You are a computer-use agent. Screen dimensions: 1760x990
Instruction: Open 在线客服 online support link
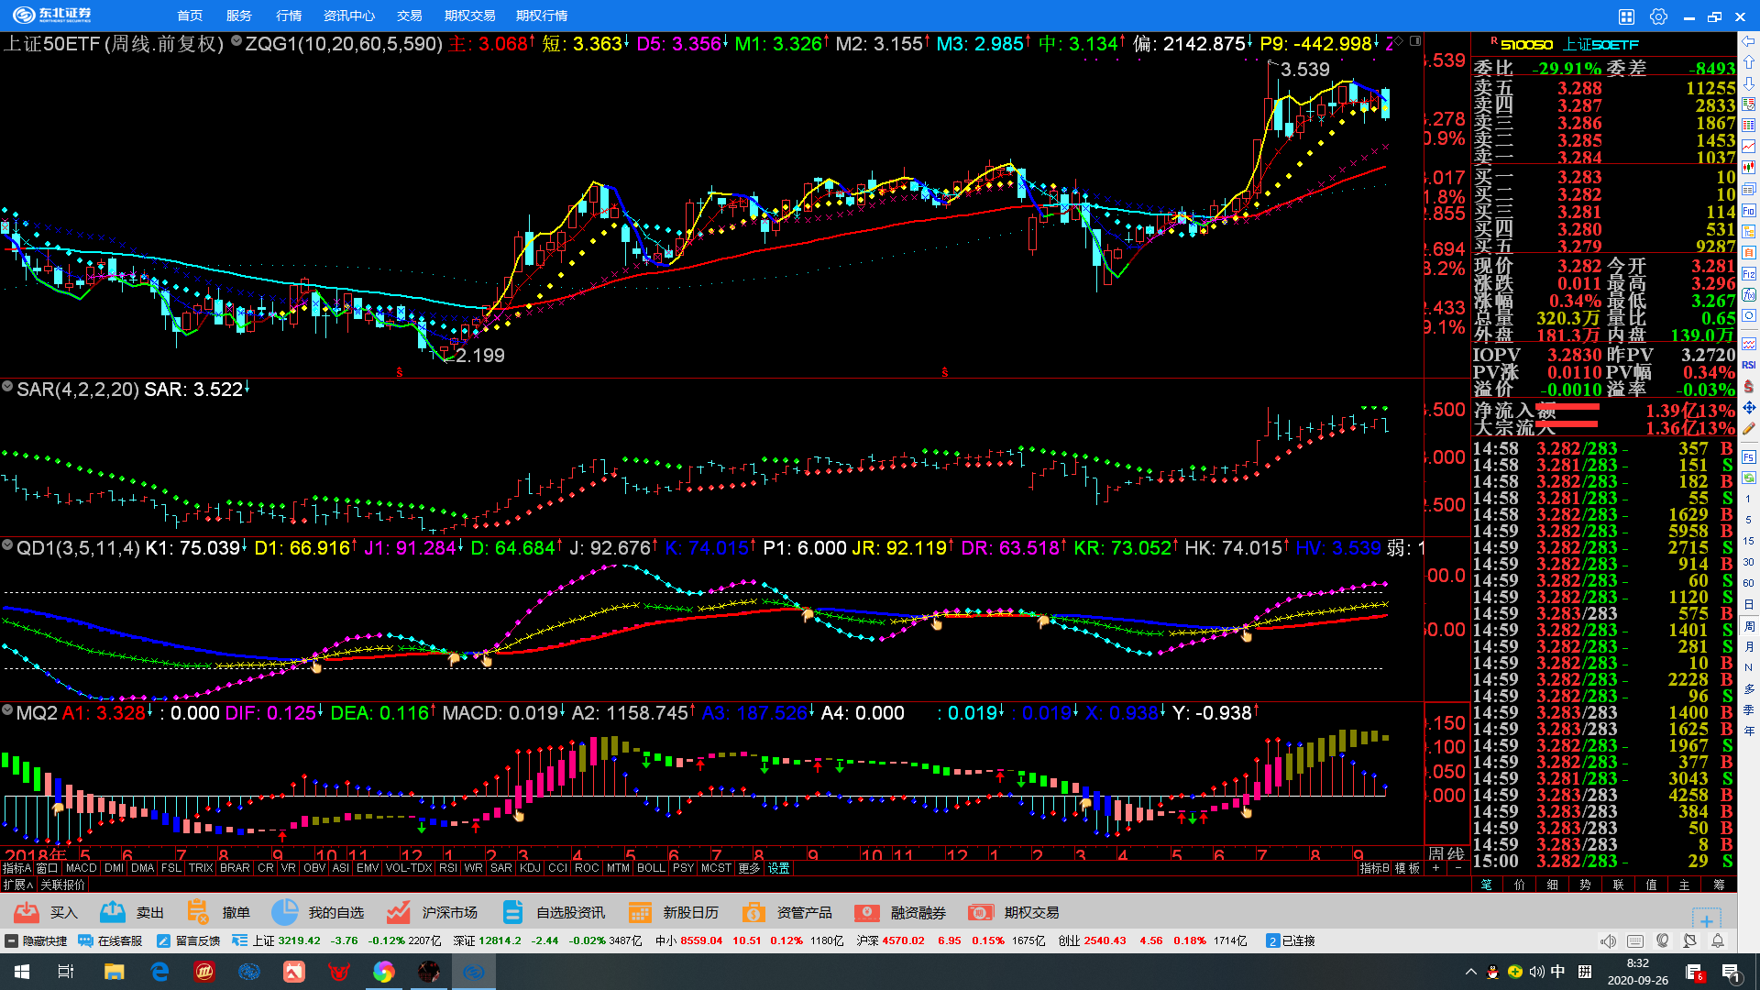pyautogui.click(x=111, y=940)
